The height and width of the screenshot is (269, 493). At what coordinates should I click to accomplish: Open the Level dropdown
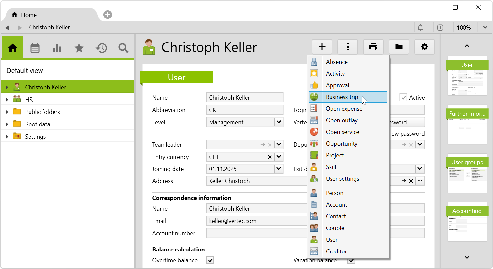pos(279,122)
